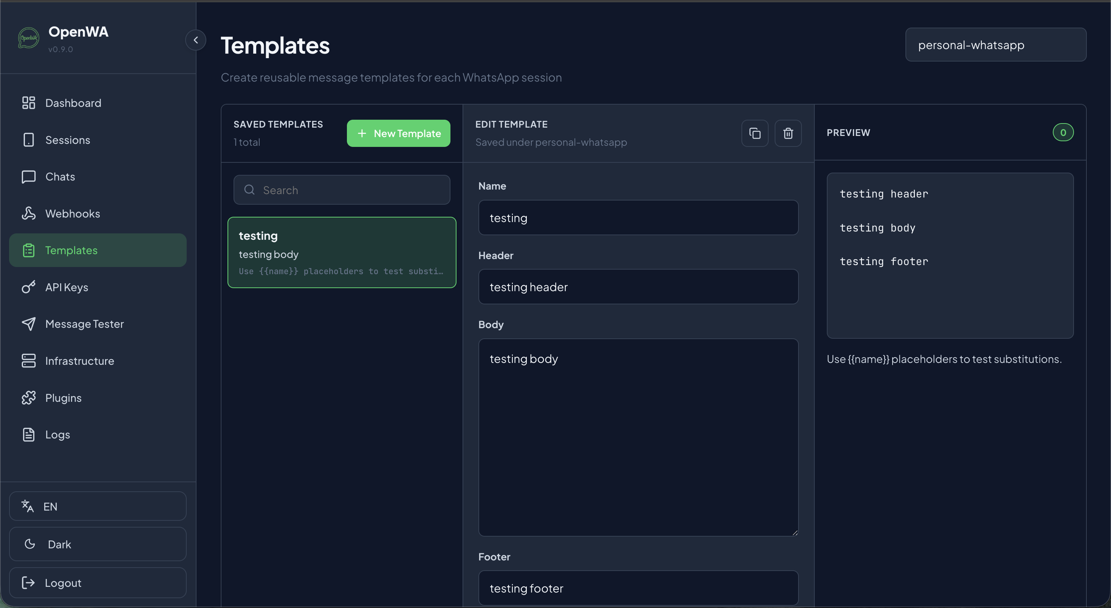This screenshot has height=608, width=1111.
Task: Click the API Keys key icon
Action: click(x=28, y=287)
